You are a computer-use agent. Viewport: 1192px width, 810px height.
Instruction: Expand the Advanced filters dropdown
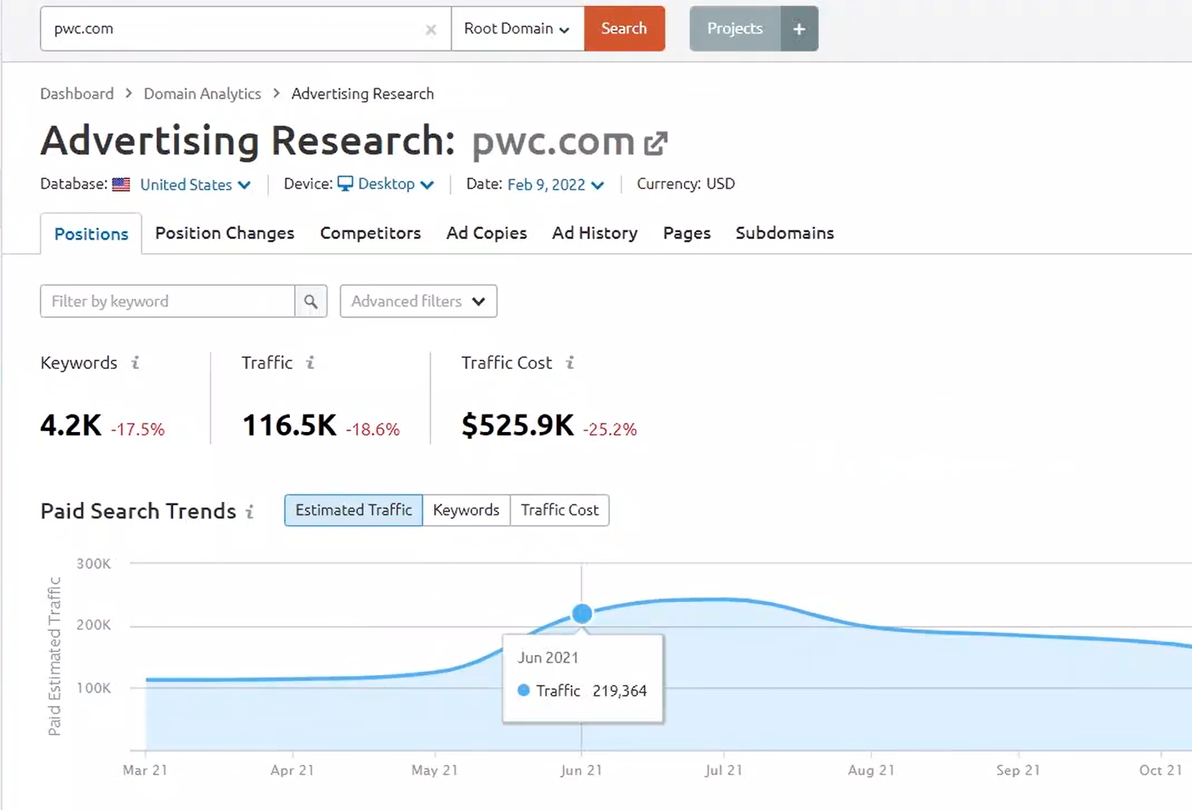coord(418,301)
